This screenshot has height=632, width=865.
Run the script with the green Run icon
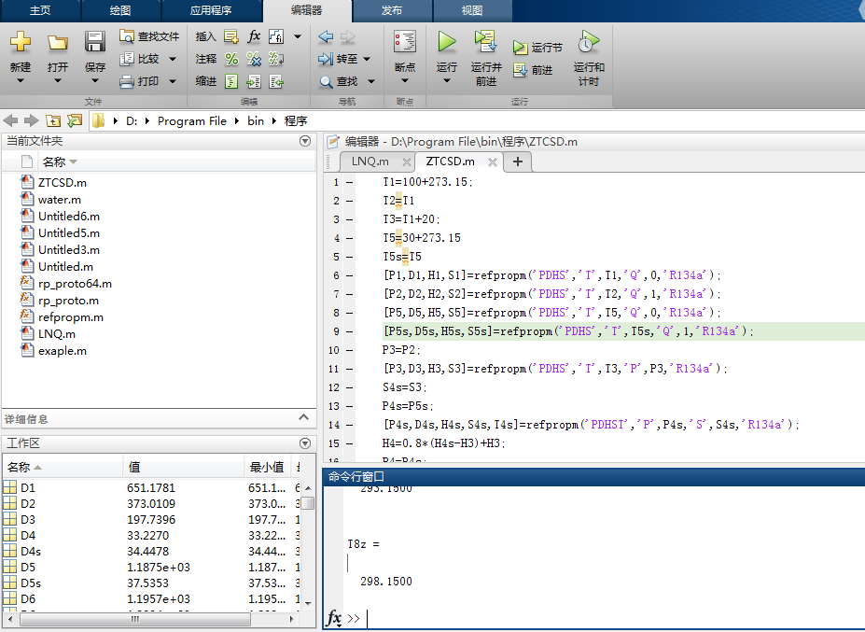click(x=447, y=43)
